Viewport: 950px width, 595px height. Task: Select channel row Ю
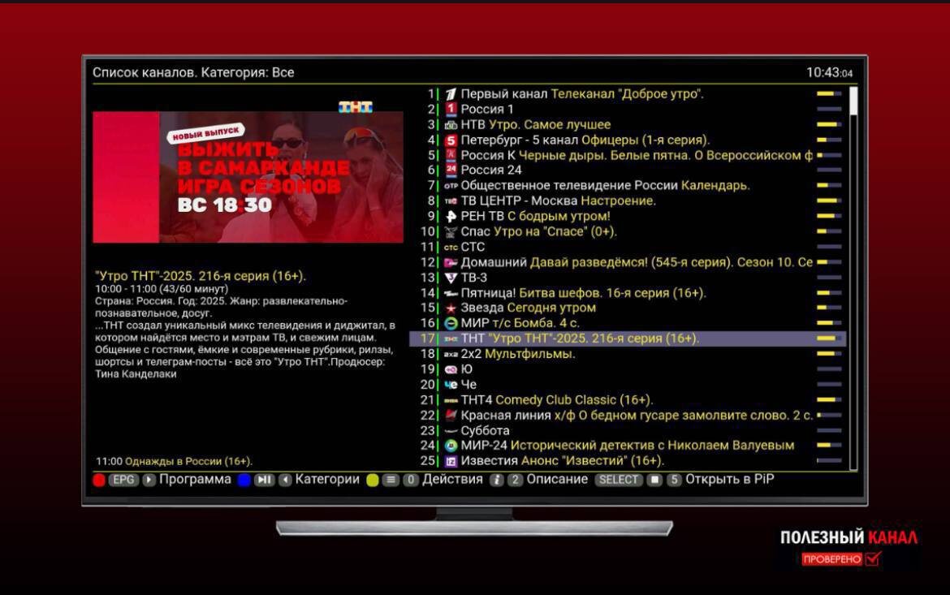pos(628,369)
